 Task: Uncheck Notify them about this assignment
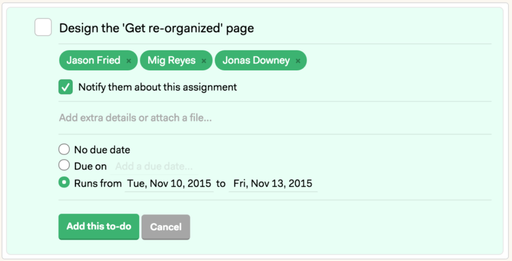coord(65,87)
